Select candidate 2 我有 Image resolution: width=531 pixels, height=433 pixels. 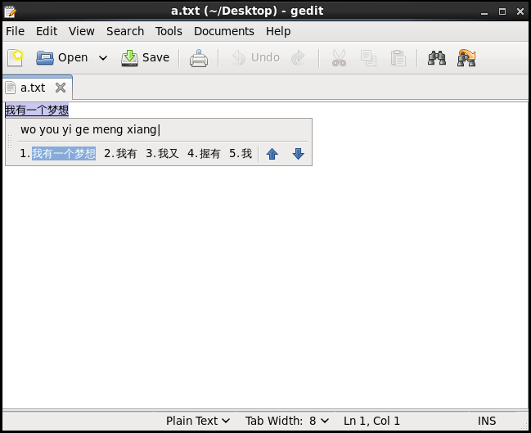click(x=120, y=154)
